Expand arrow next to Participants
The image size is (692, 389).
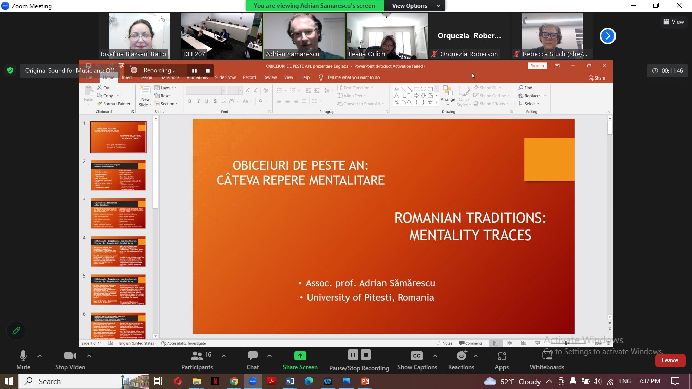coord(224,356)
